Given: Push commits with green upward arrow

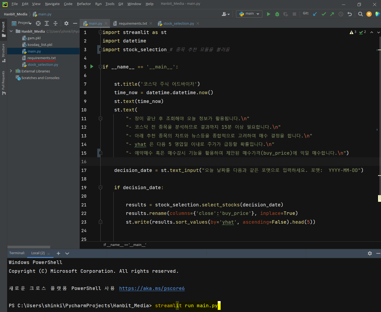Looking at the screenshot, I should [332, 14].
